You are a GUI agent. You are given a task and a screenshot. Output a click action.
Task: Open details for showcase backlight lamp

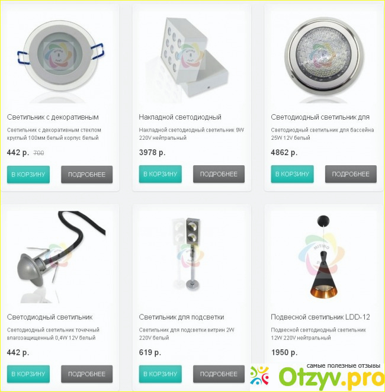(219, 374)
